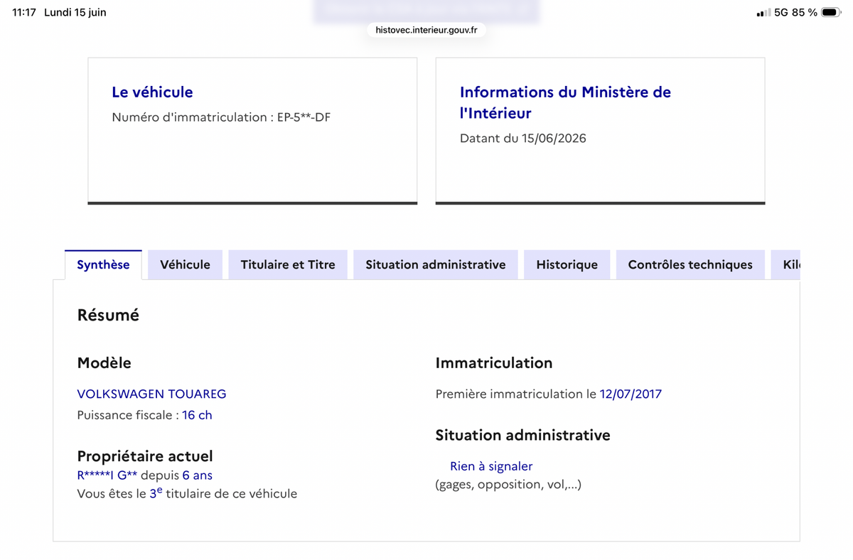The height and width of the screenshot is (560, 853).
Task: Show the Contrôles techniques tab
Action: pyautogui.click(x=690, y=264)
